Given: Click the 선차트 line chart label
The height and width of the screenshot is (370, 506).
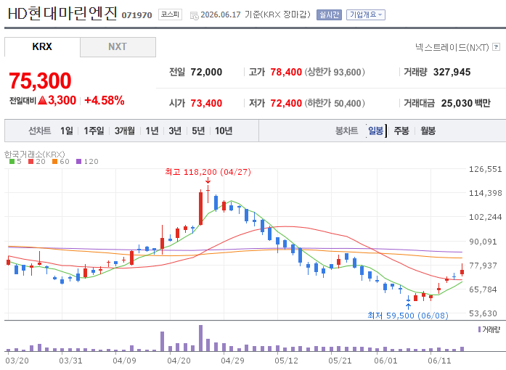Looking at the screenshot, I should 40,131.
